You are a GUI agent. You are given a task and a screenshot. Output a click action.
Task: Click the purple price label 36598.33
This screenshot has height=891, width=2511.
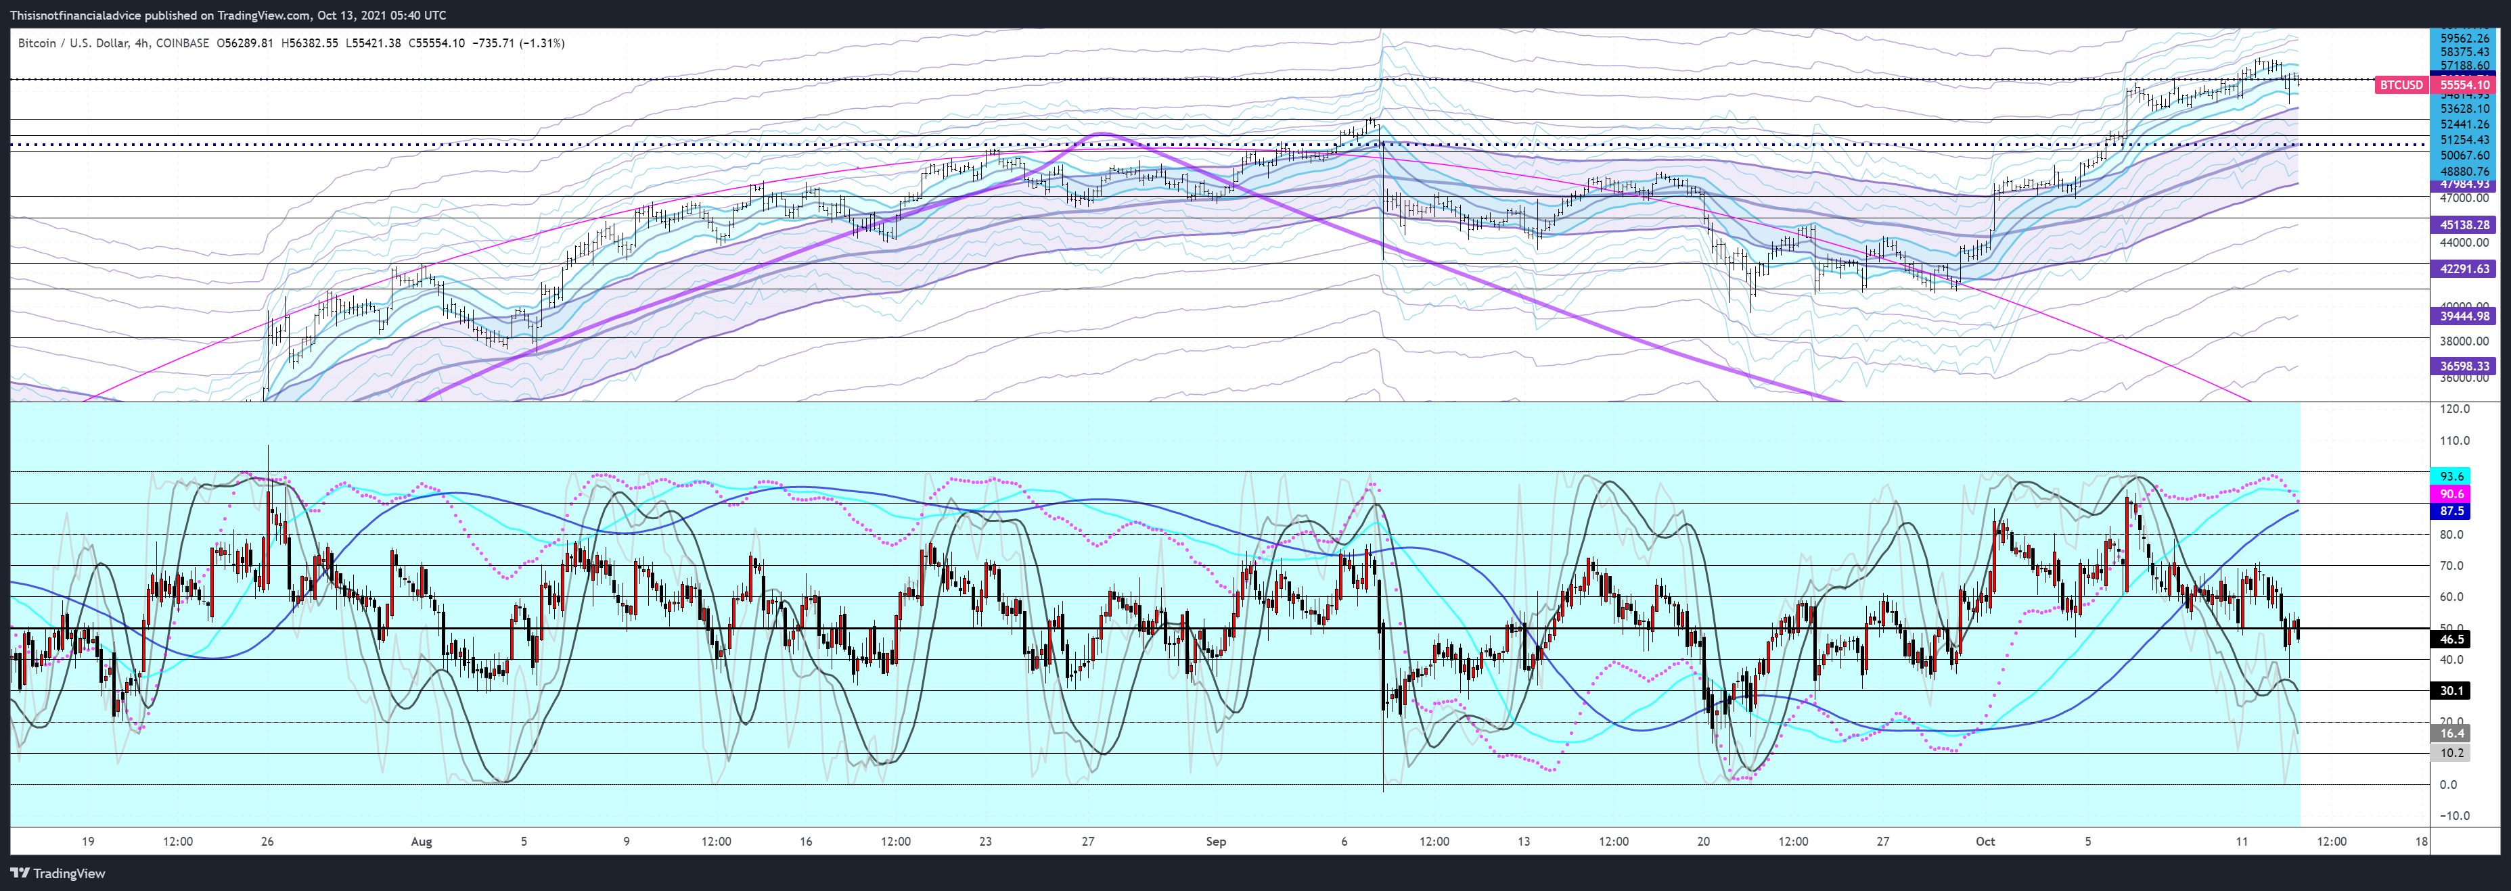pyautogui.click(x=2464, y=366)
